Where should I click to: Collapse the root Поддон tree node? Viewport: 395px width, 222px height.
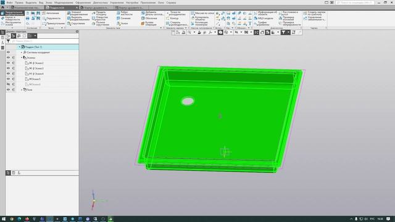[19, 47]
